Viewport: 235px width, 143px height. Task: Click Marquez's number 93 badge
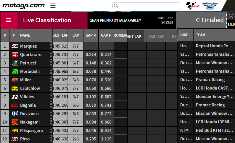coord(15,46)
